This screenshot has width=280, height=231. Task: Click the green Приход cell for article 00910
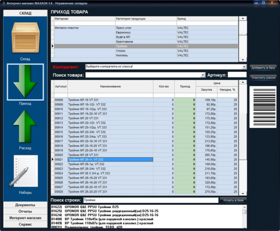tap(185, 109)
